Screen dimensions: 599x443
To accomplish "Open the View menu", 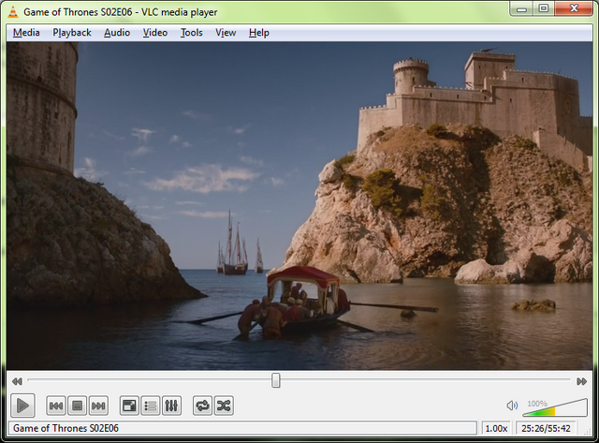I will (x=226, y=33).
